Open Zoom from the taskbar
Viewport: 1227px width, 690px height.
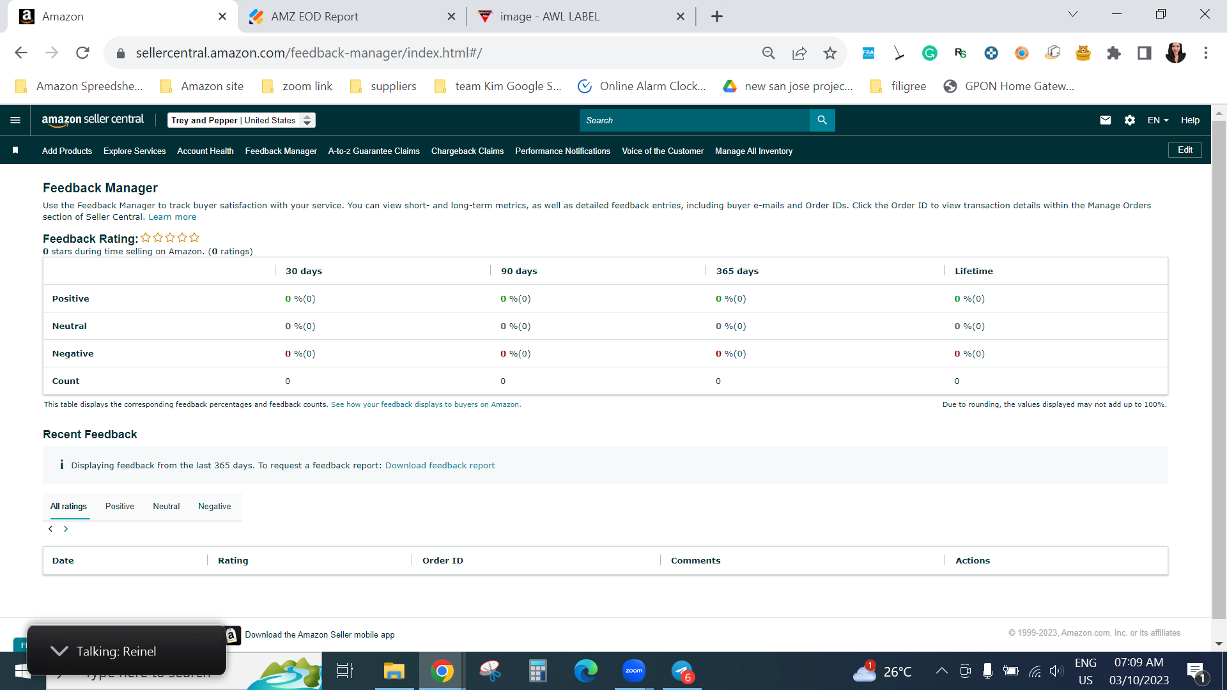click(x=634, y=671)
